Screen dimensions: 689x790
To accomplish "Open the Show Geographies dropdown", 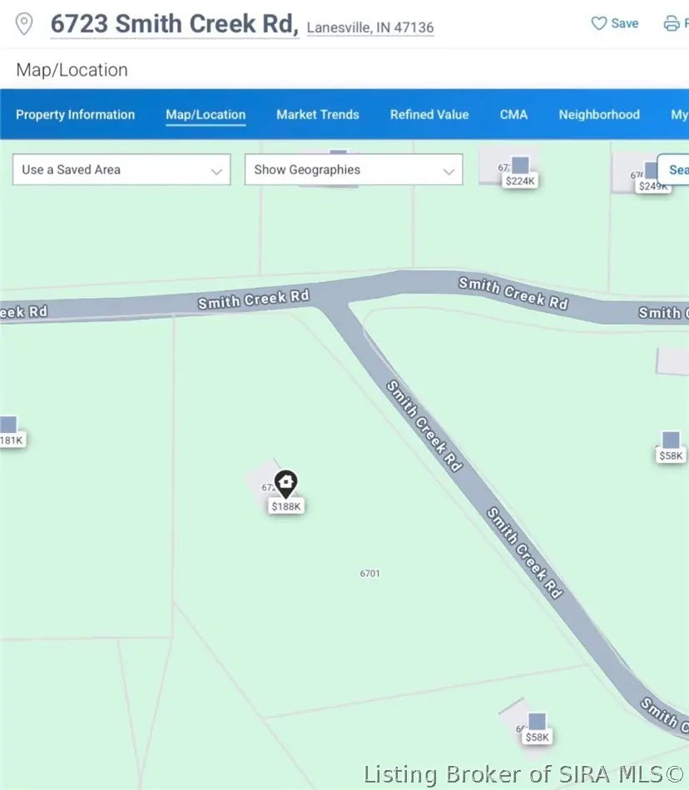I will tap(353, 169).
